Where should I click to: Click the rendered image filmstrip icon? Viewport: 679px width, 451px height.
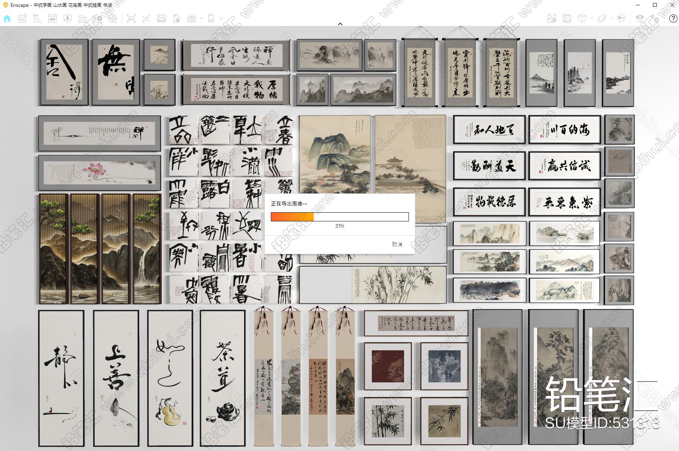(567, 18)
